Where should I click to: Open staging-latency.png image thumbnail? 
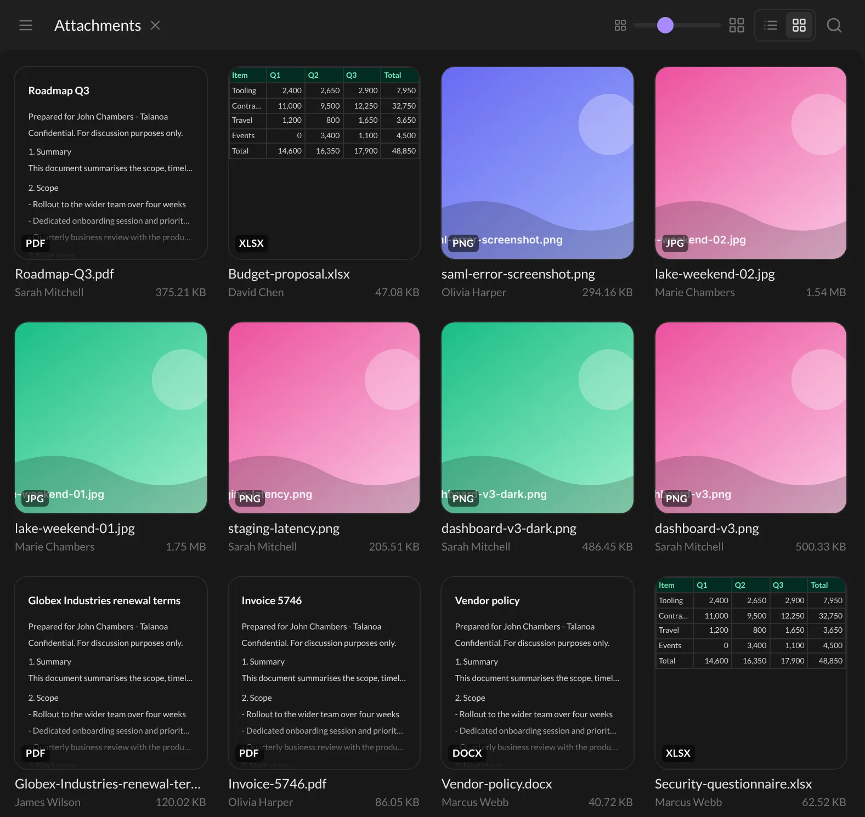tap(324, 418)
